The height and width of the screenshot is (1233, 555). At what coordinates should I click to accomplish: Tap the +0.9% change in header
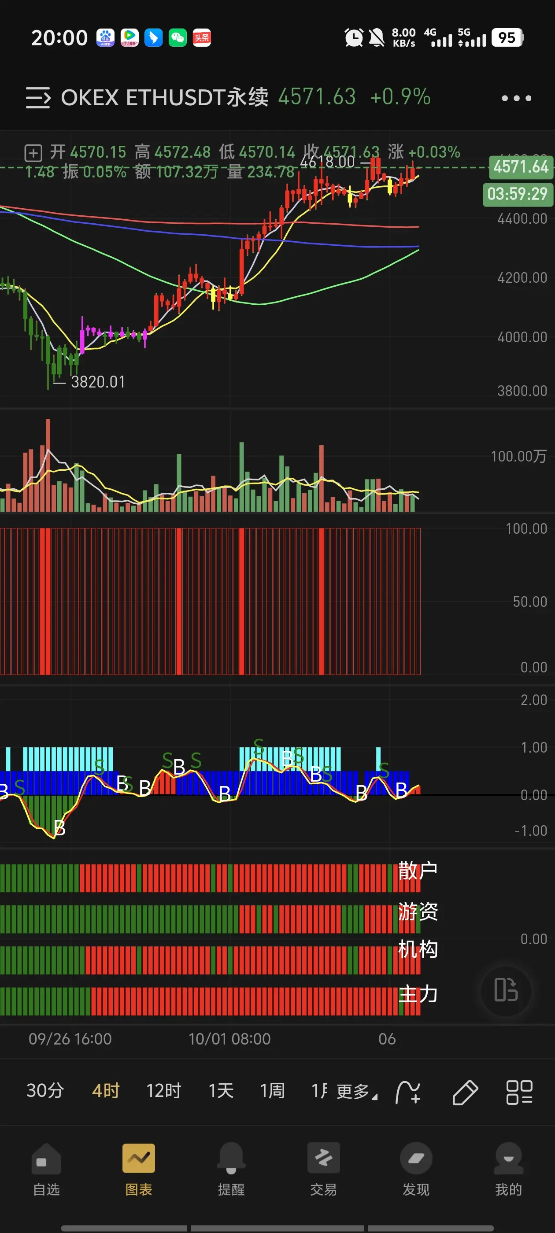point(400,97)
